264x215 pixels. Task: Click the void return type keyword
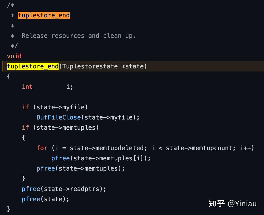click(14, 56)
